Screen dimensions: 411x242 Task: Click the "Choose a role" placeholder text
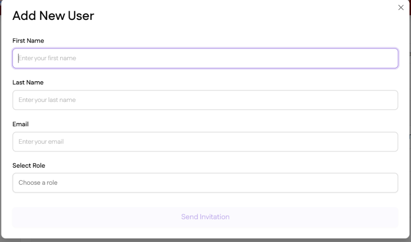pos(38,183)
